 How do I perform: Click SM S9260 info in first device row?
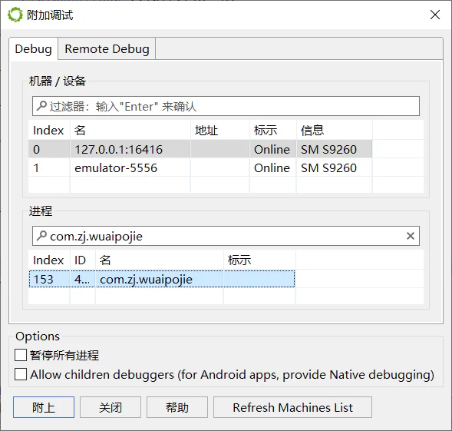tap(328, 149)
